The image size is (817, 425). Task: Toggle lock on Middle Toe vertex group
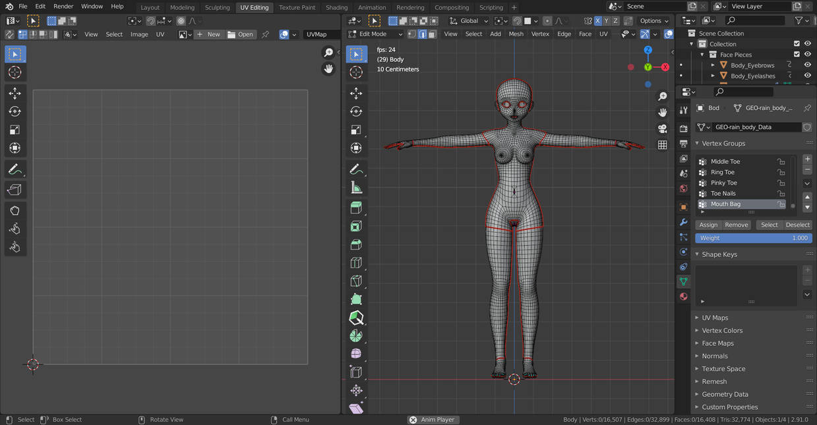[781, 161]
